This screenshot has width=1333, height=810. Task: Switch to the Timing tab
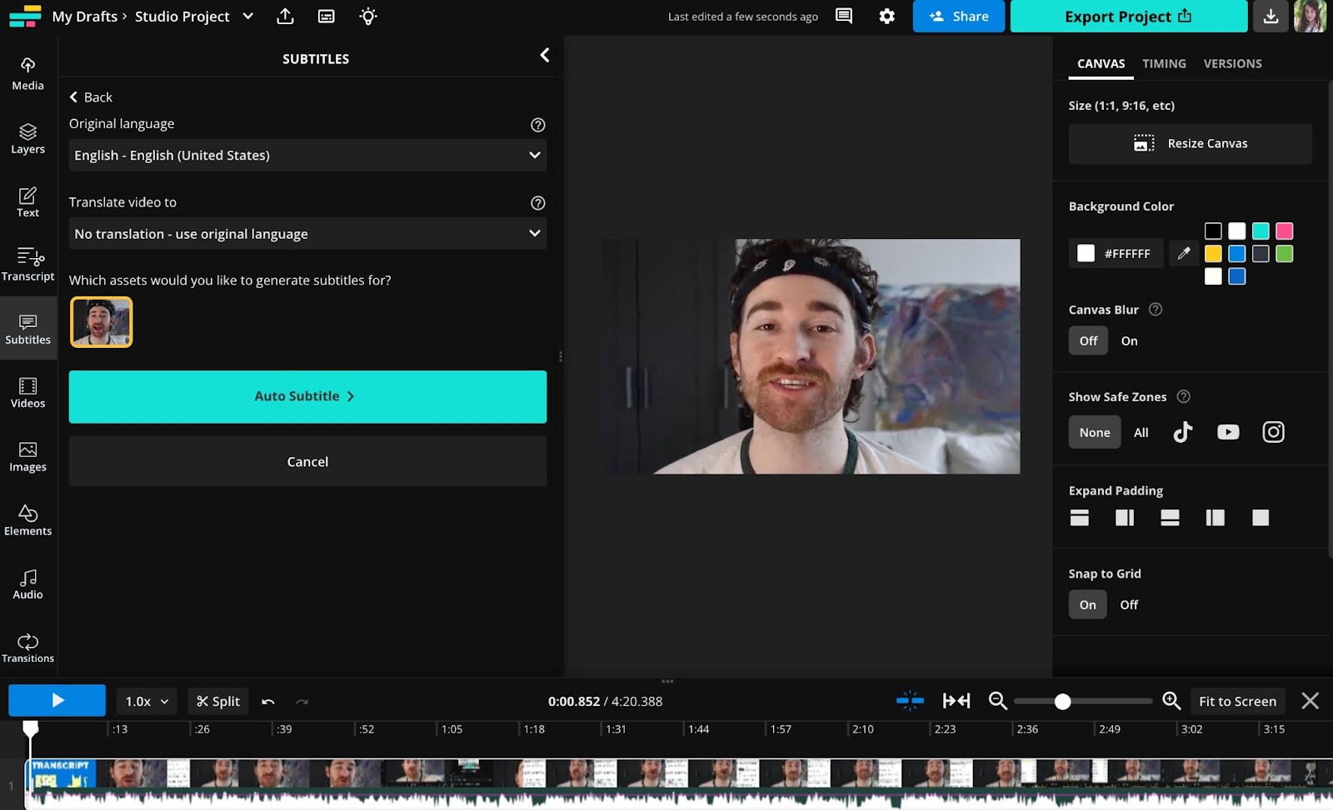pyautogui.click(x=1164, y=63)
